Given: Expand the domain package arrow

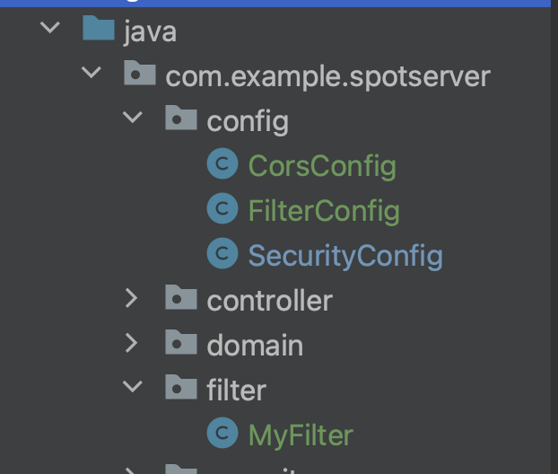Looking at the screenshot, I should coord(132,343).
